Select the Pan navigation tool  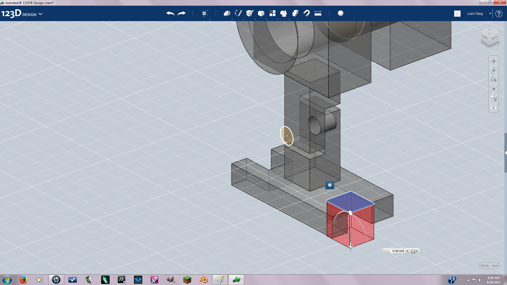pyautogui.click(x=494, y=61)
